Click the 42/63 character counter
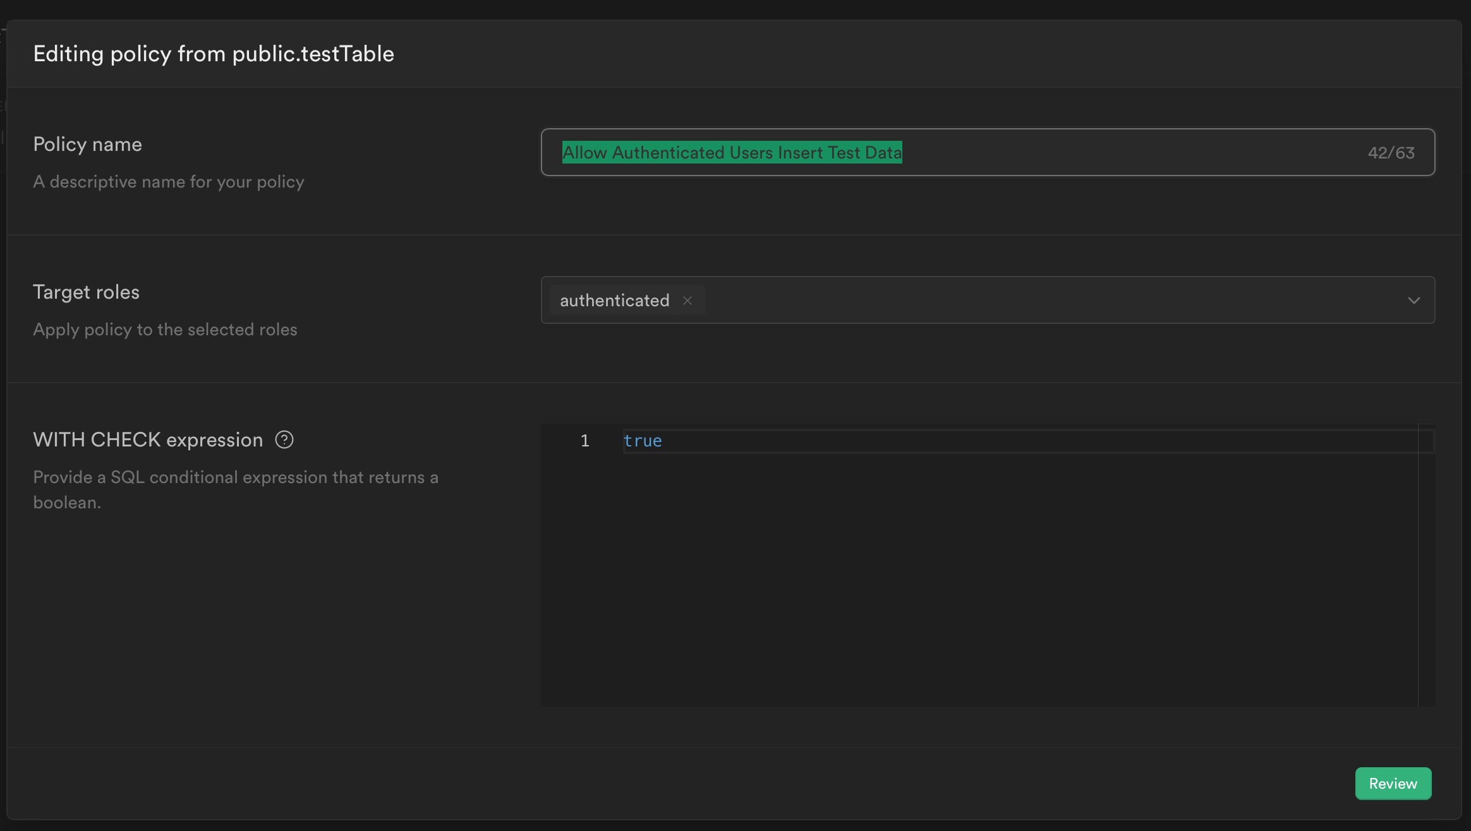Screen dimensions: 1471x831 [x=1391, y=153]
